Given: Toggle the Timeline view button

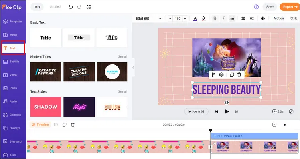Looking at the screenshot, I should tap(40, 125).
